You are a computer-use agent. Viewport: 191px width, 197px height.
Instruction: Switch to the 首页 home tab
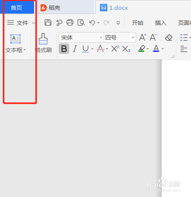[x=16, y=8]
